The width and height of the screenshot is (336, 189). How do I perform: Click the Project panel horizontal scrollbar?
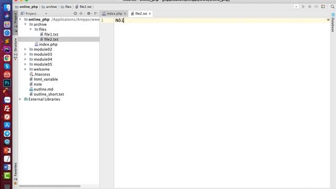pyautogui.click(x=50, y=186)
